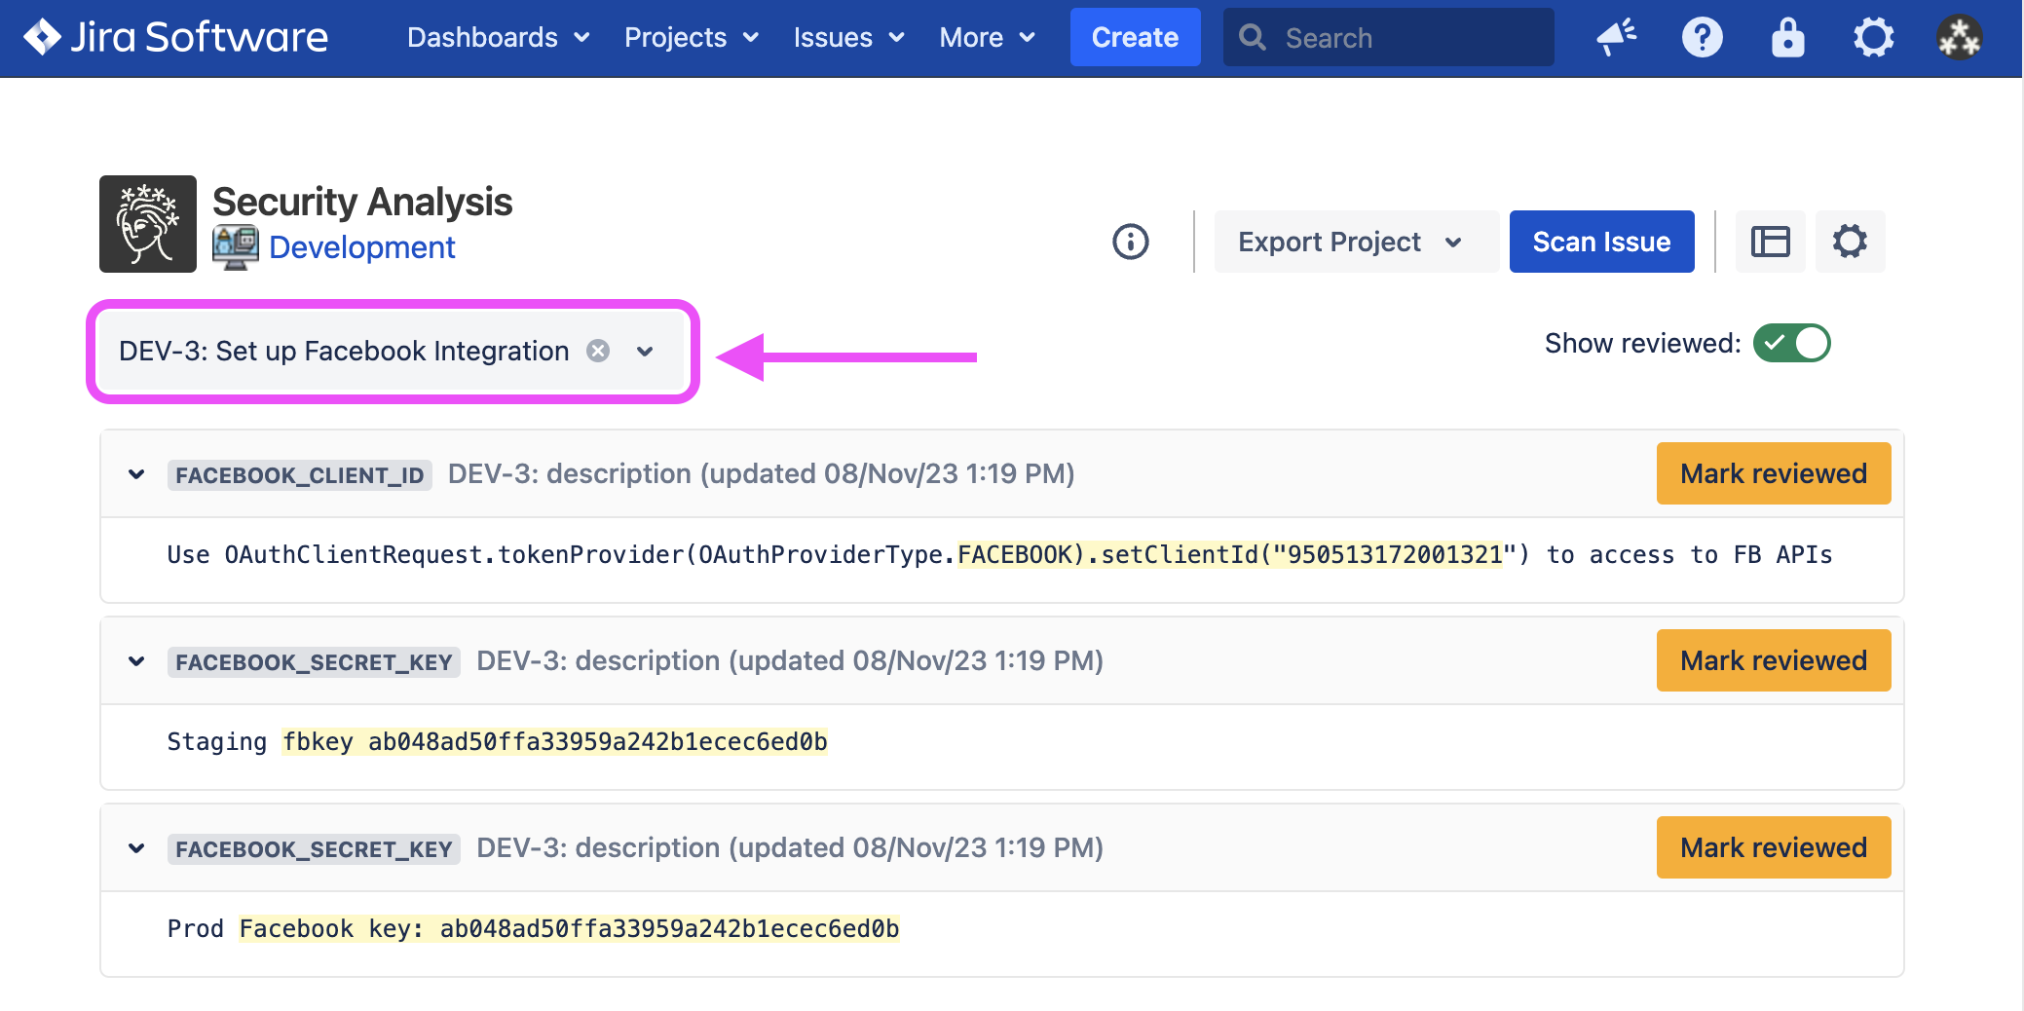Open the DEV-3 issue selector dropdown
Image resolution: width=2024 pixels, height=1011 pixels.
click(x=645, y=351)
